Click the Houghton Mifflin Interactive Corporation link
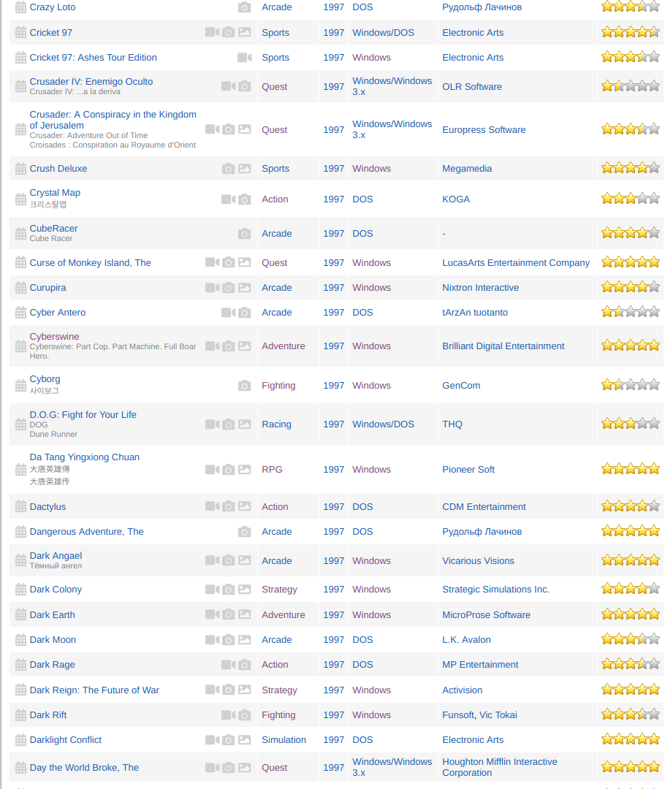 pyautogui.click(x=500, y=767)
